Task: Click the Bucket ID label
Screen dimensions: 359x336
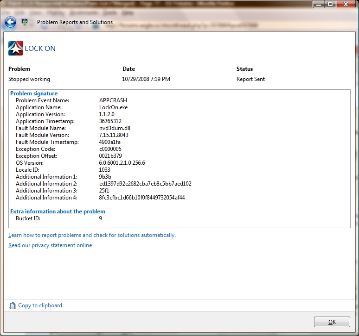Action: click(28, 218)
